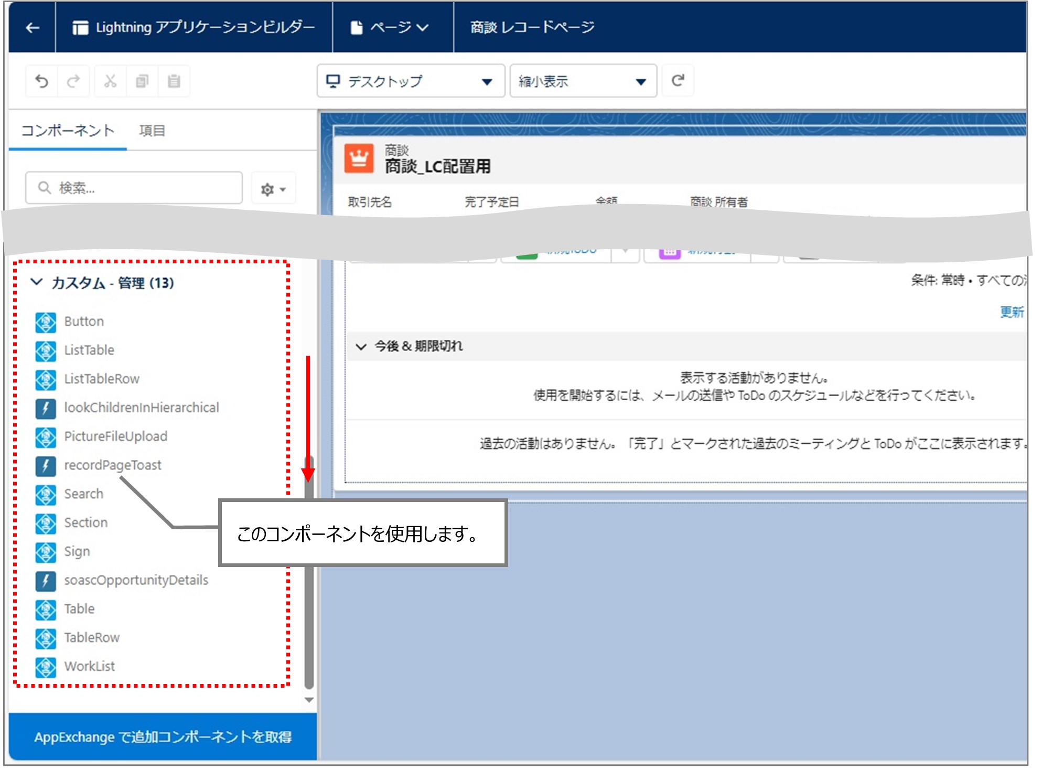Image resolution: width=1063 pixels, height=769 pixels.
Task: Select the recordPageToast component label
Action: coord(113,466)
